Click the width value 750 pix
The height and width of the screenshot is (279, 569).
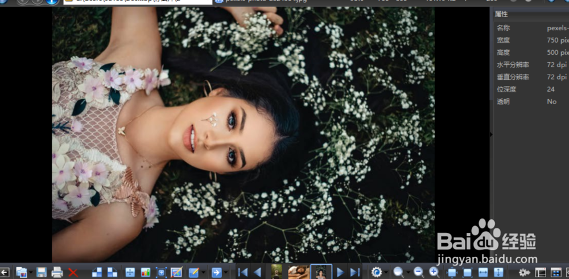(558, 40)
